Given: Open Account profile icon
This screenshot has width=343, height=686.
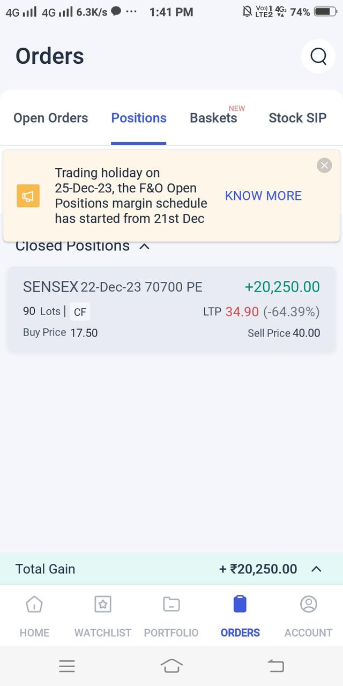Looking at the screenshot, I should (x=308, y=604).
